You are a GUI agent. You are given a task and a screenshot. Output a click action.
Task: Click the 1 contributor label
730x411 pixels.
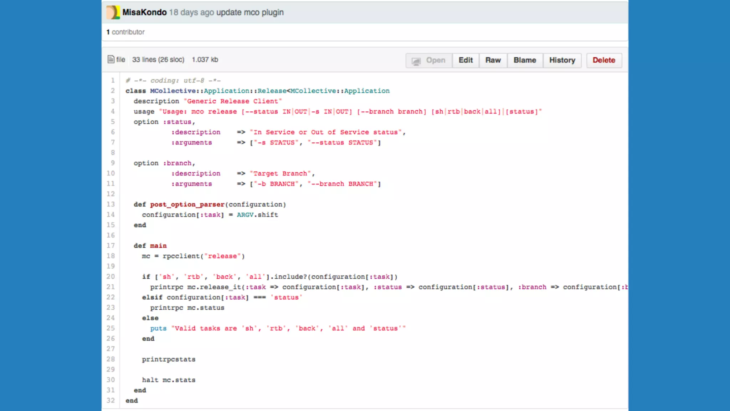pos(125,32)
